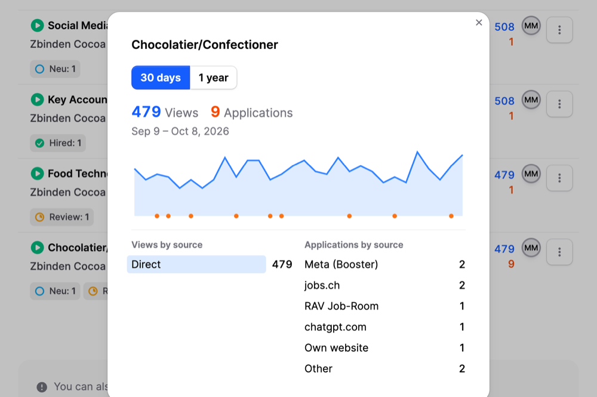Click Zbinden Cocoa under Social Media
The image size is (597, 397).
[68, 44]
